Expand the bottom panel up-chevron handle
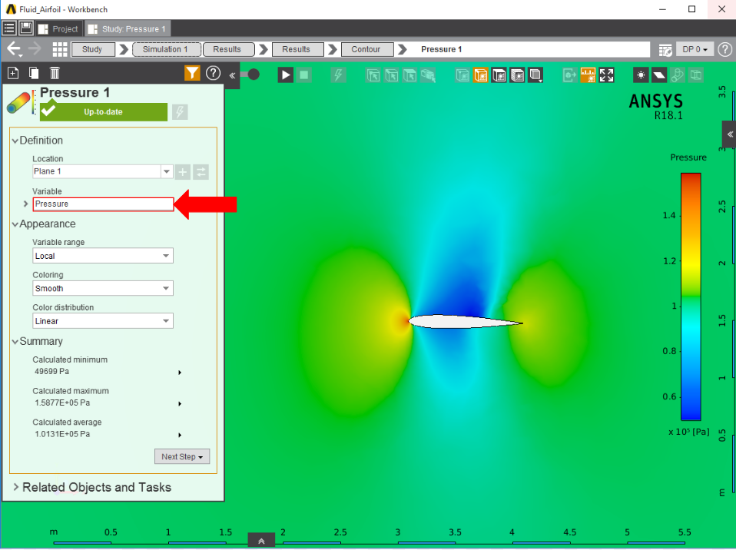This screenshot has width=736, height=550. (261, 541)
